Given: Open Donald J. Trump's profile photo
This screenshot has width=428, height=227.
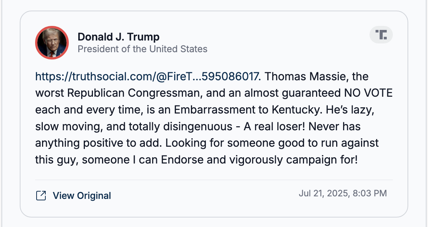Looking at the screenshot, I should pyautogui.click(x=52, y=43).
